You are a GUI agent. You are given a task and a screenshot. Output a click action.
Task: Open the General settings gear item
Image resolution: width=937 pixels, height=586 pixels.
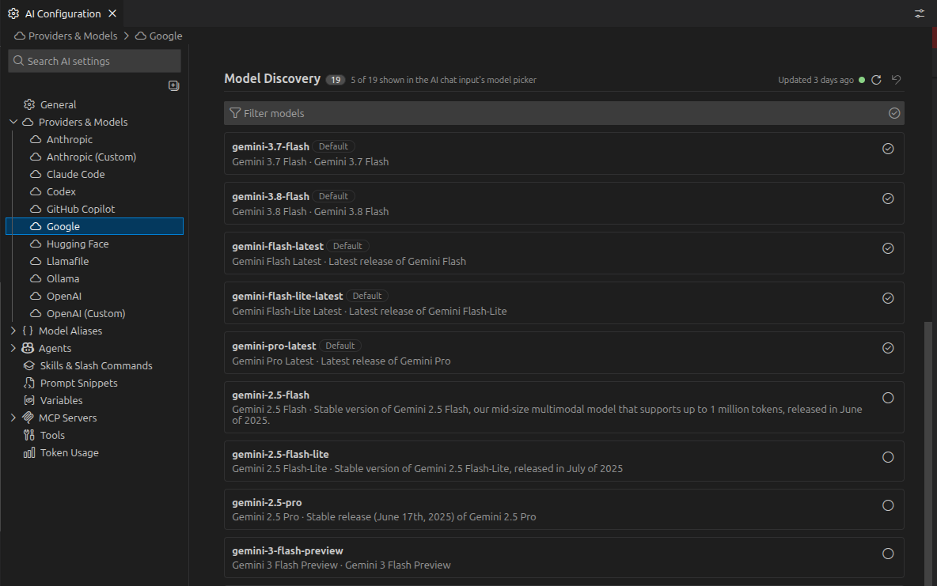(x=50, y=104)
